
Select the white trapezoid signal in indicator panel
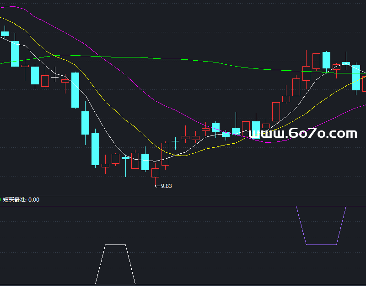[115, 245]
